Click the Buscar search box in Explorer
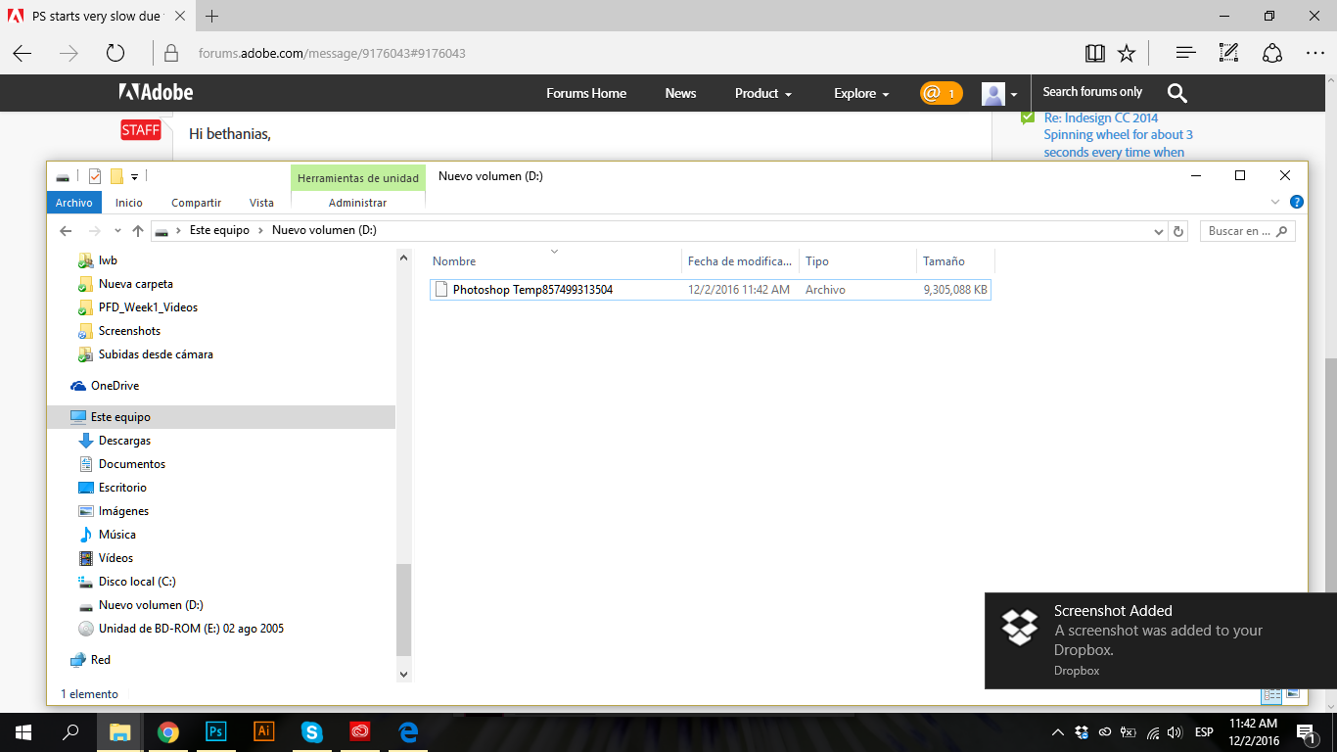 point(1247,231)
